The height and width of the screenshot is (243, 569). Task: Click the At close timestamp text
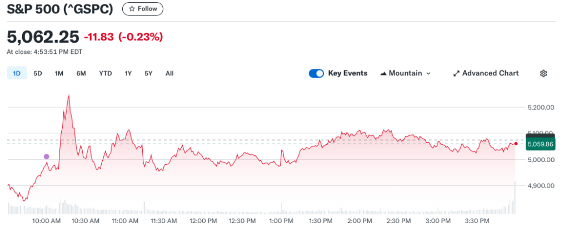tap(44, 52)
